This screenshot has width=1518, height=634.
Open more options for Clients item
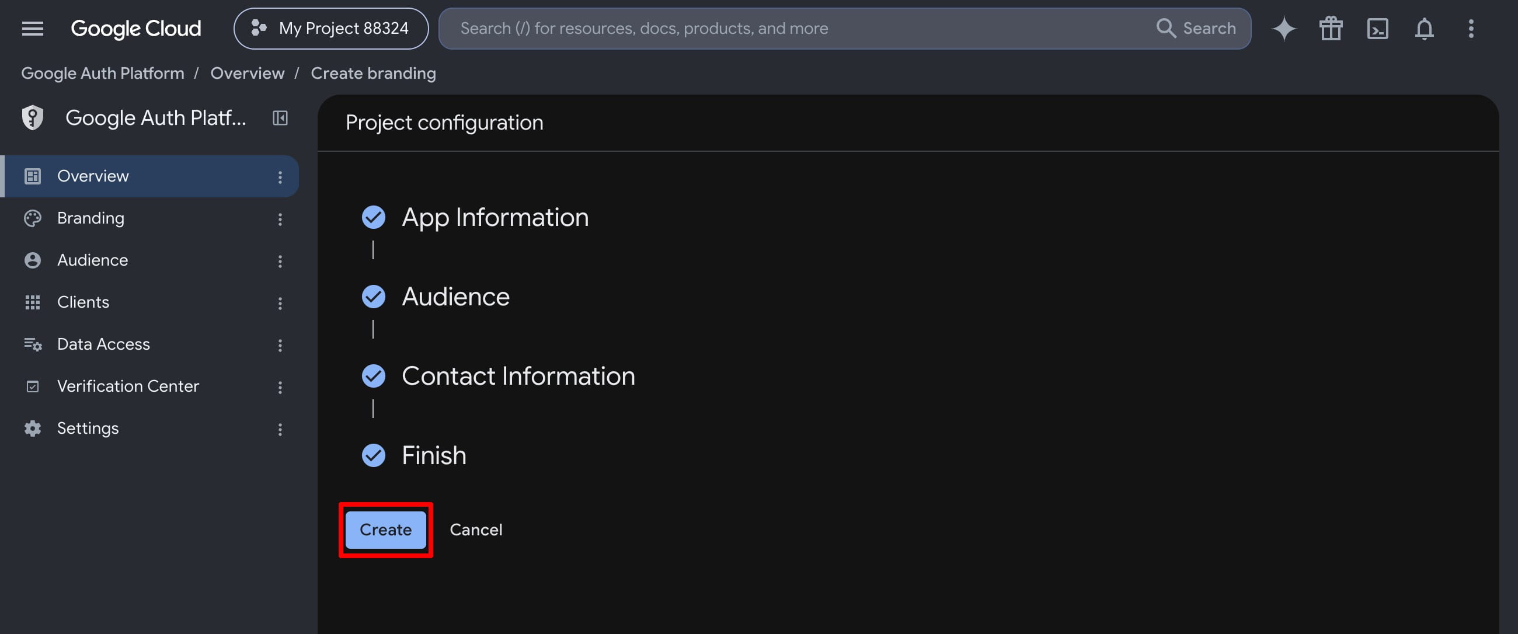coord(280,304)
